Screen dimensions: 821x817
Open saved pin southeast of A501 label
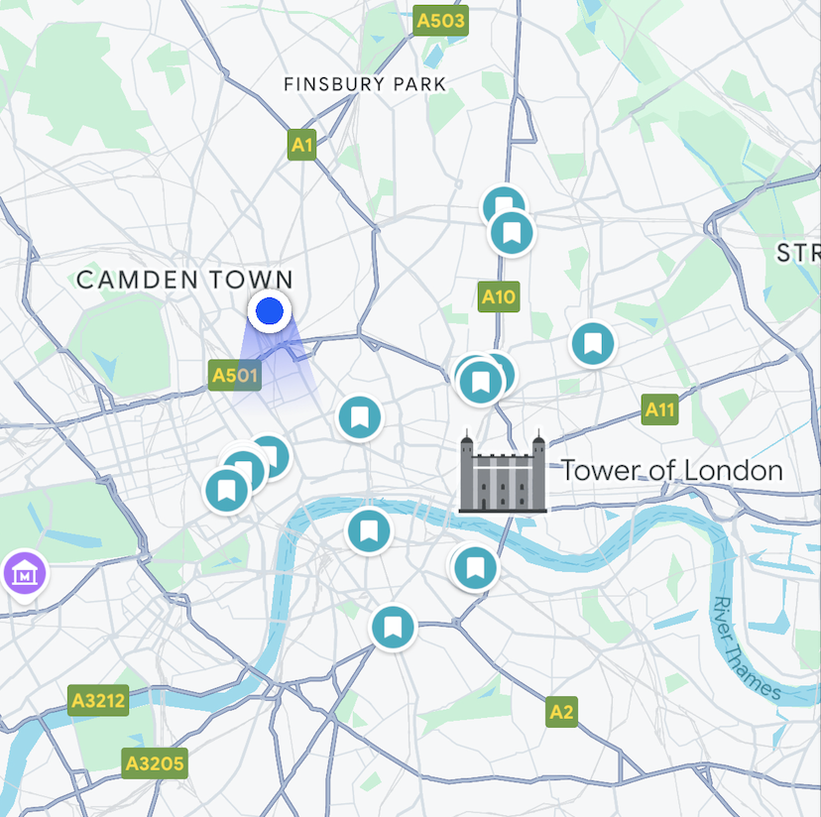[360, 417]
